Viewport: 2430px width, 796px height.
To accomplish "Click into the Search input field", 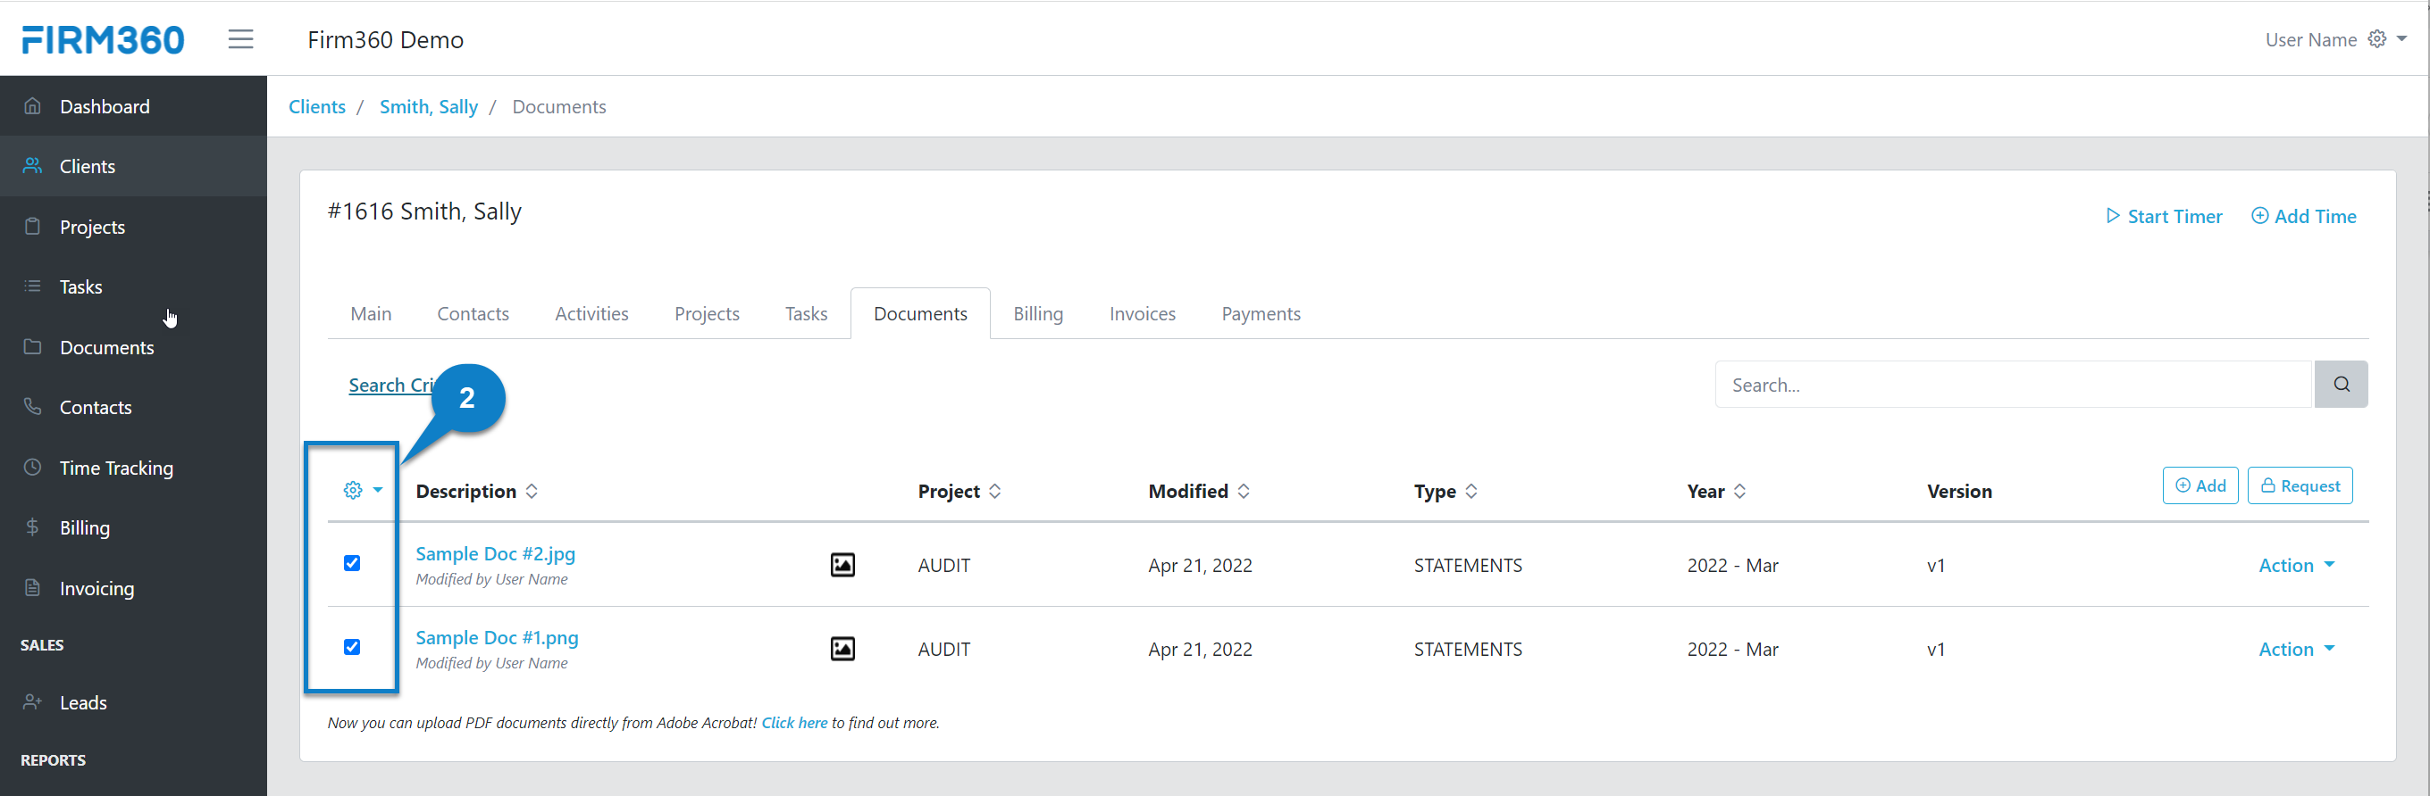I will coord(2013,385).
